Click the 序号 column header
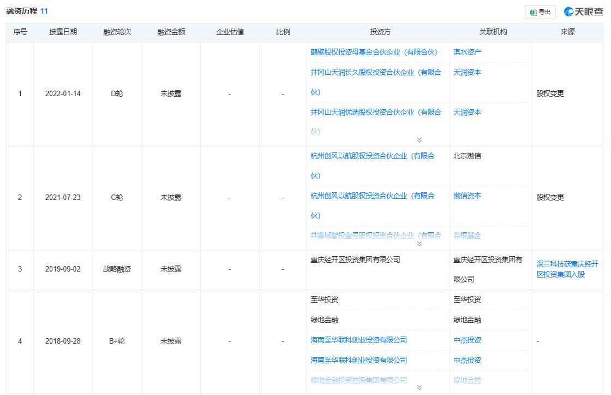The height and width of the screenshot is (395, 611). tap(20, 32)
